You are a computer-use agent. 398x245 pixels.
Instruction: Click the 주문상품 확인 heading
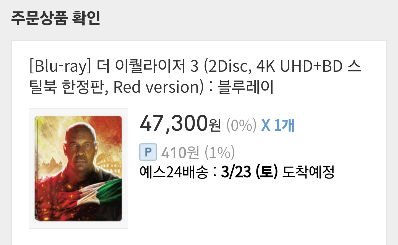tap(56, 18)
